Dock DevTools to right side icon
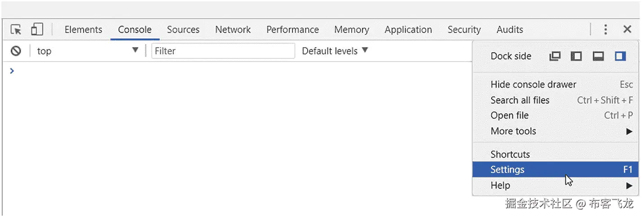 [x=620, y=56]
